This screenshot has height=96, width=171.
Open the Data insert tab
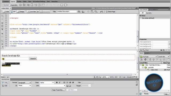(25, 1)
